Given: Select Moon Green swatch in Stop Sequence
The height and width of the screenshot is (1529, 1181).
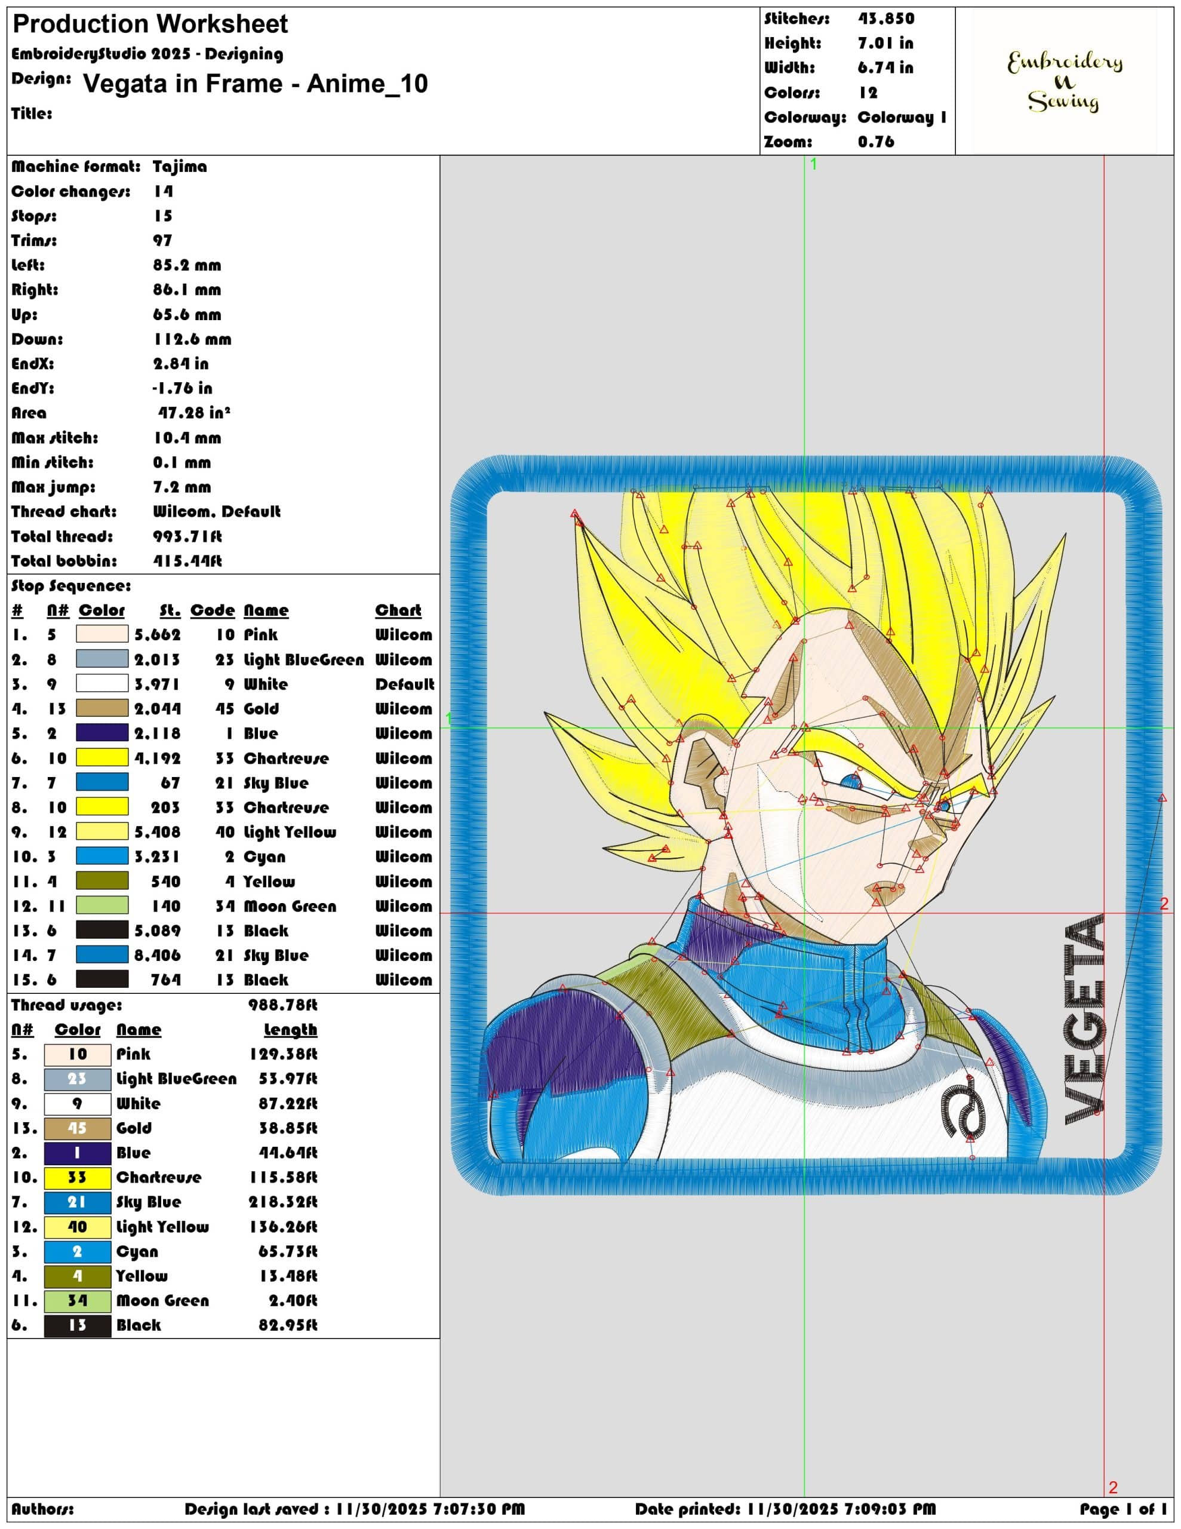Looking at the screenshot, I should click(102, 905).
